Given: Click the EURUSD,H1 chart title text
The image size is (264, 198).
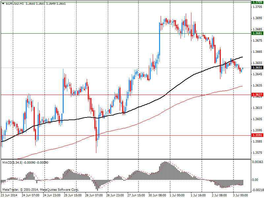Looking at the screenshot, I should tap(15, 4).
